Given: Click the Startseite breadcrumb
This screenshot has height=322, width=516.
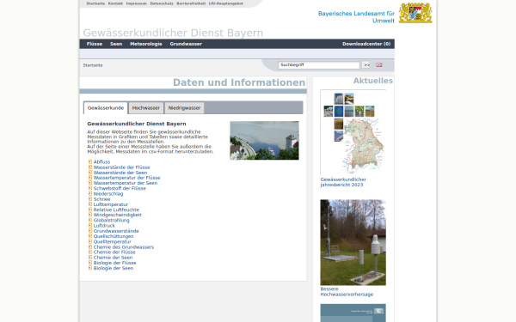Looking at the screenshot, I should click(x=93, y=65).
